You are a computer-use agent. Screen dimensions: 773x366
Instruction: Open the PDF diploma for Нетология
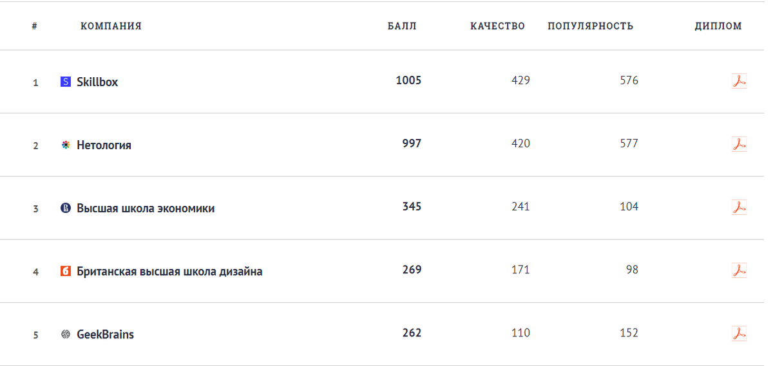(739, 144)
